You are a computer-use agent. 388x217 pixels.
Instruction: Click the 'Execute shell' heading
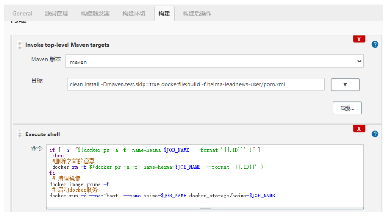pos(43,134)
